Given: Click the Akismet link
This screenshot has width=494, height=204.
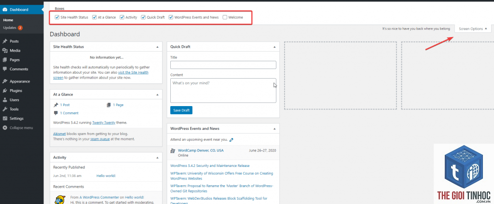Looking at the screenshot, I should point(59,134).
